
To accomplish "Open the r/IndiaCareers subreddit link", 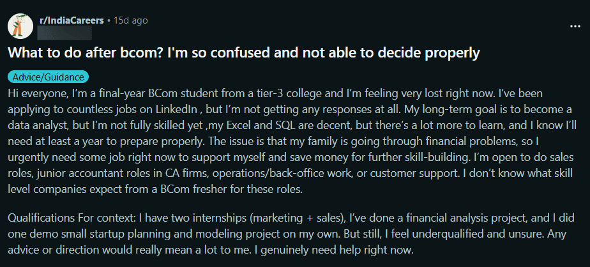I will coord(73,20).
